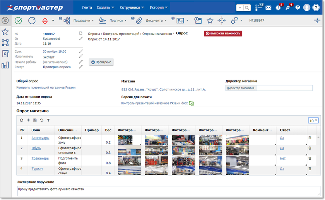Open the envelope messages icon in header
This screenshot has height=200, width=325.
click(x=269, y=8)
